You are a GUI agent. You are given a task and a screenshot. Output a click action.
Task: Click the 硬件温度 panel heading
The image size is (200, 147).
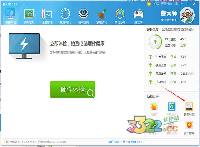pos(153,29)
